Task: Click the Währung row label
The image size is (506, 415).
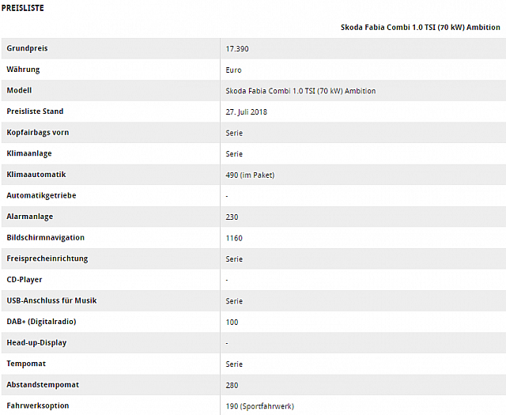Action: [23, 70]
